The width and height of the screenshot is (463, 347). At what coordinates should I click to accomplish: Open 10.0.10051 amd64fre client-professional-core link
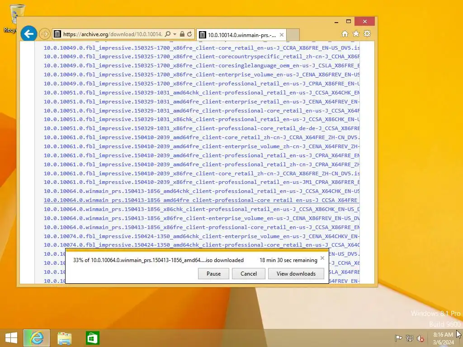pos(202,111)
